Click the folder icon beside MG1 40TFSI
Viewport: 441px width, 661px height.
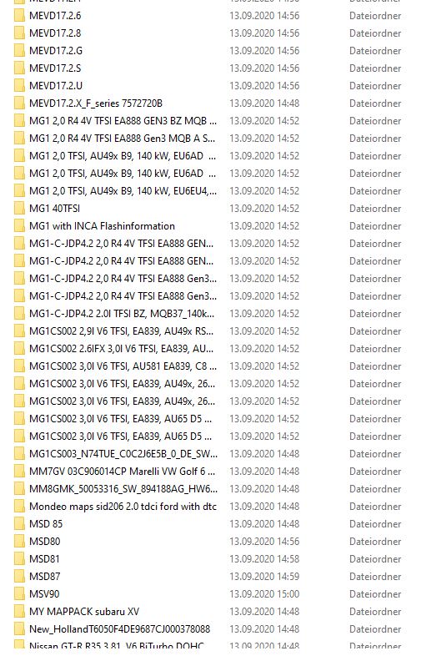pos(19,209)
